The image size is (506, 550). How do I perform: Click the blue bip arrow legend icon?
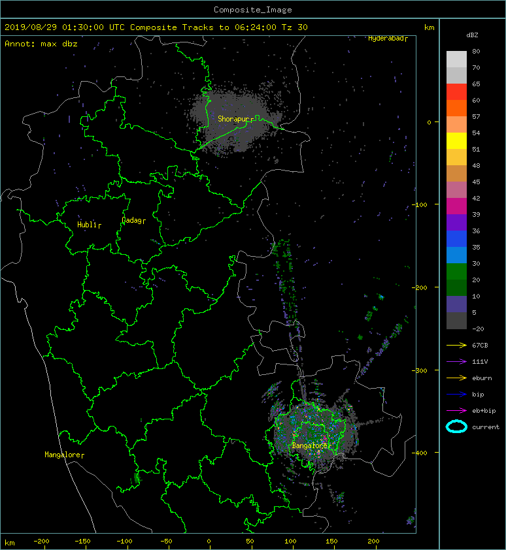(x=456, y=395)
